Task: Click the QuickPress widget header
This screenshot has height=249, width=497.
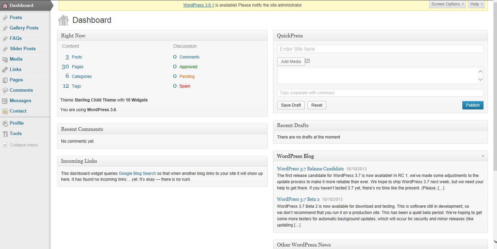Action: click(x=380, y=36)
